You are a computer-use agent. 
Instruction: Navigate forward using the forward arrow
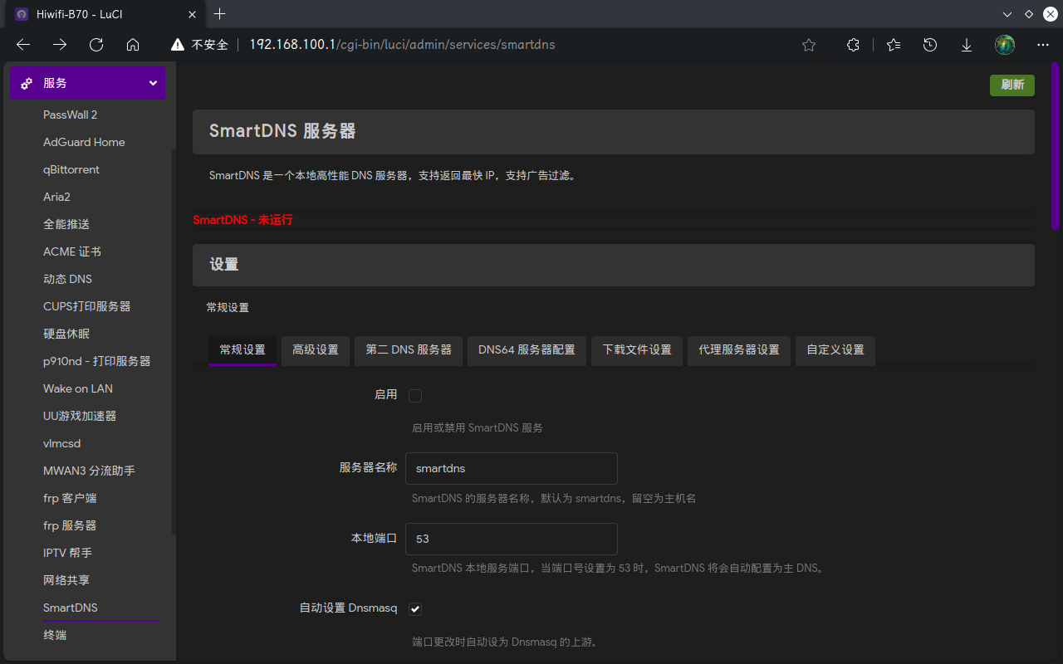point(59,45)
